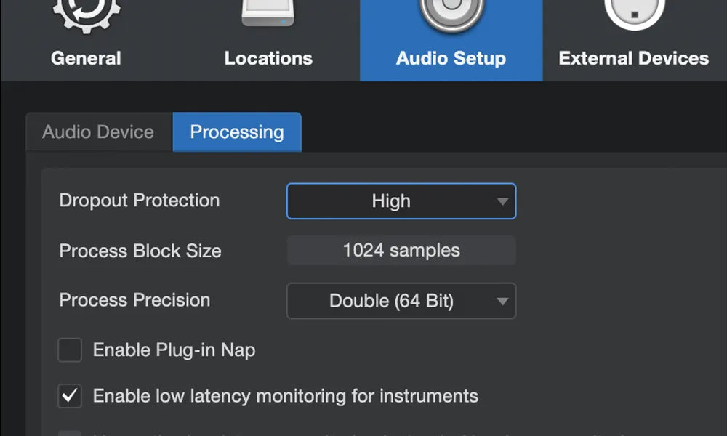The image size is (727, 436).
Task: Toggle the partially visible checkbox at bottom
Action: click(70, 435)
